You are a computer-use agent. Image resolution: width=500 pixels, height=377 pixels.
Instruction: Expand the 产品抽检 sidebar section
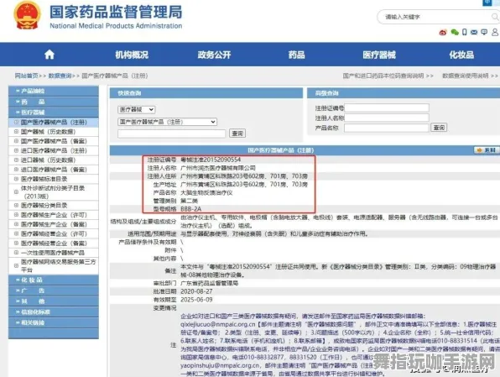pyautogui.click(x=53, y=91)
